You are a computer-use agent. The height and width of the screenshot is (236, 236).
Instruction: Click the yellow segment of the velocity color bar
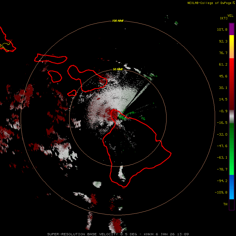(x=232, y=41)
